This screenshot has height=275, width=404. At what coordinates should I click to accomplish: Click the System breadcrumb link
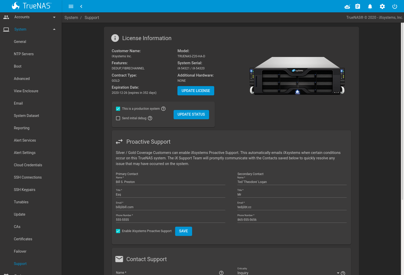pyautogui.click(x=71, y=17)
